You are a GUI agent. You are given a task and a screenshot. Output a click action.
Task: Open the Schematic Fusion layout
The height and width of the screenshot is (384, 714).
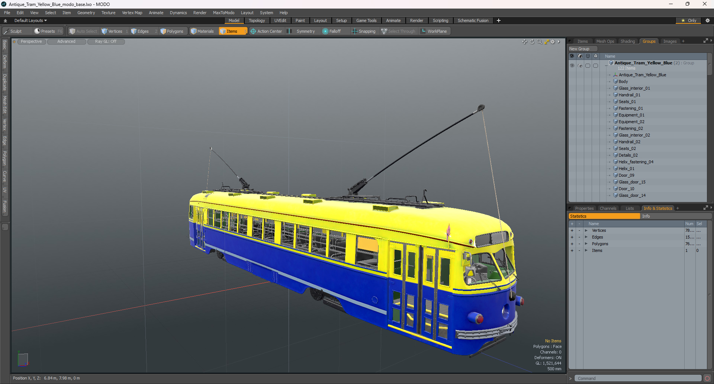pos(473,20)
